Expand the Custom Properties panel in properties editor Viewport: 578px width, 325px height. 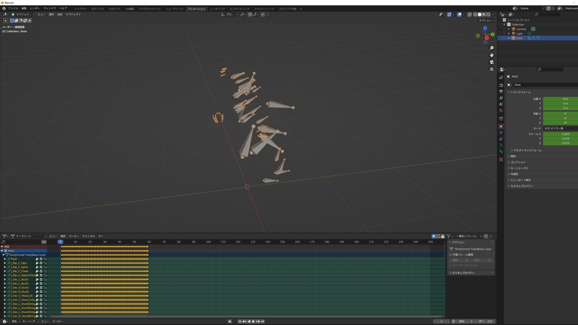[522, 186]
